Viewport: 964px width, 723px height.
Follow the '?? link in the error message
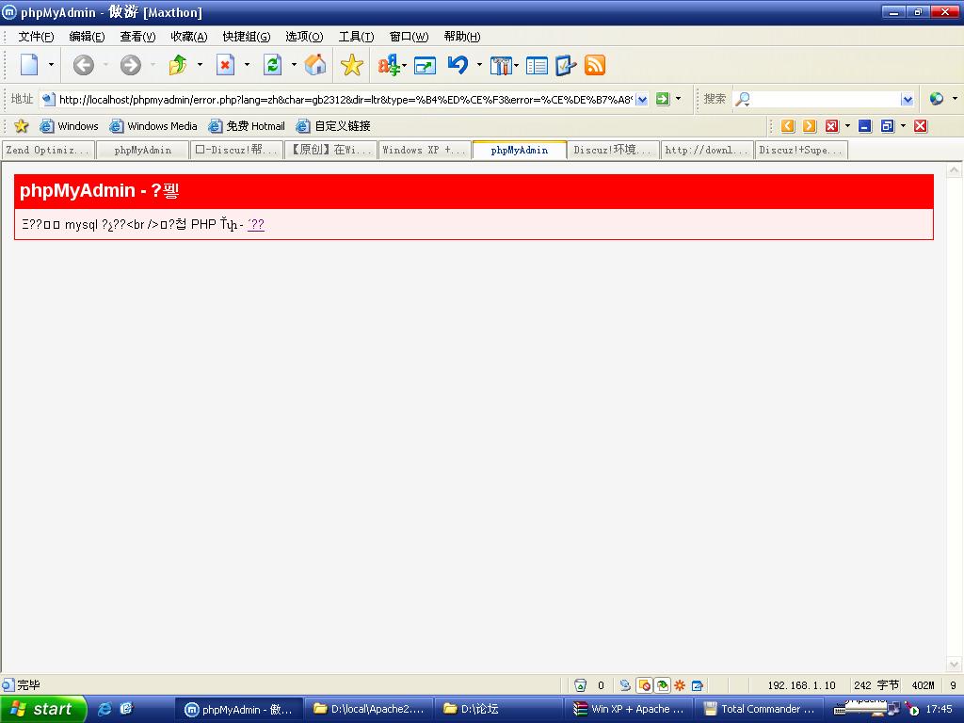pyautogui.click(x=256, y=224)
